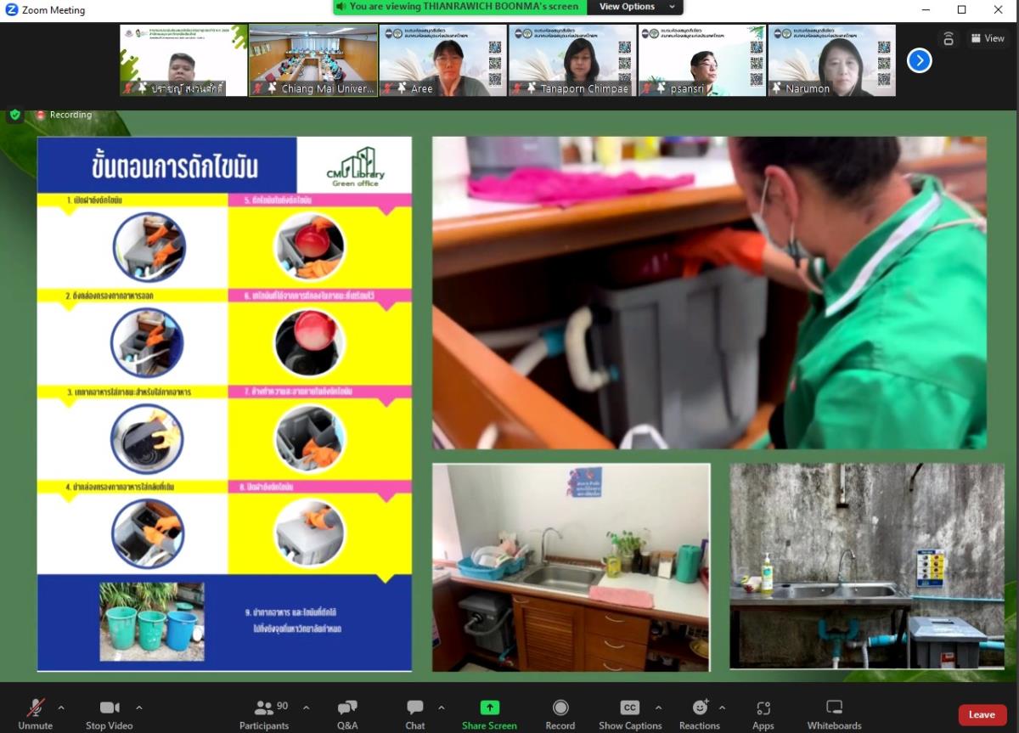Start recording with the Record button
The width and height of the screenshot is (1019, 733).
[560, 713]
